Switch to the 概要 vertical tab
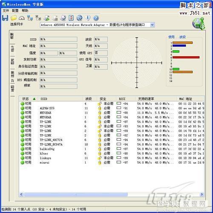 coord(12,37)
